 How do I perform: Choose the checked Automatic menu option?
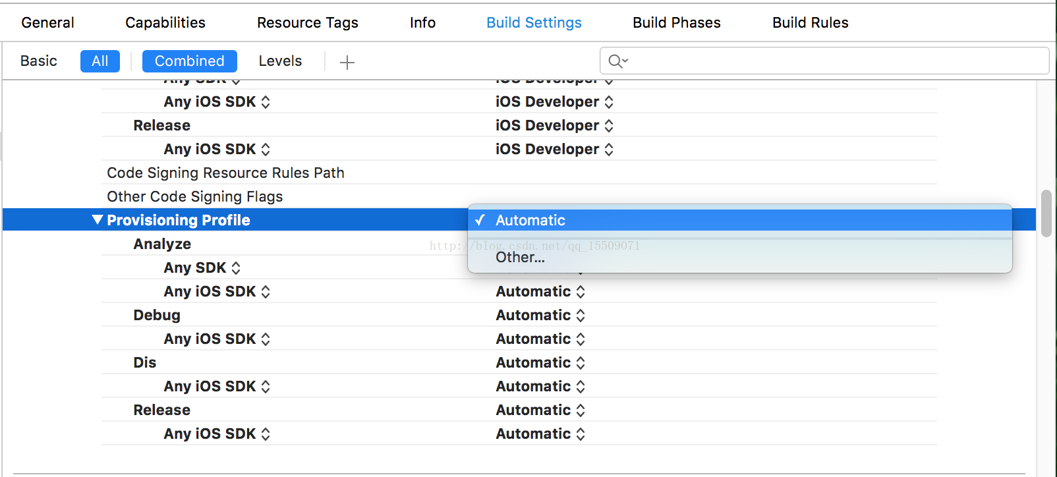(x=739, y=220)
